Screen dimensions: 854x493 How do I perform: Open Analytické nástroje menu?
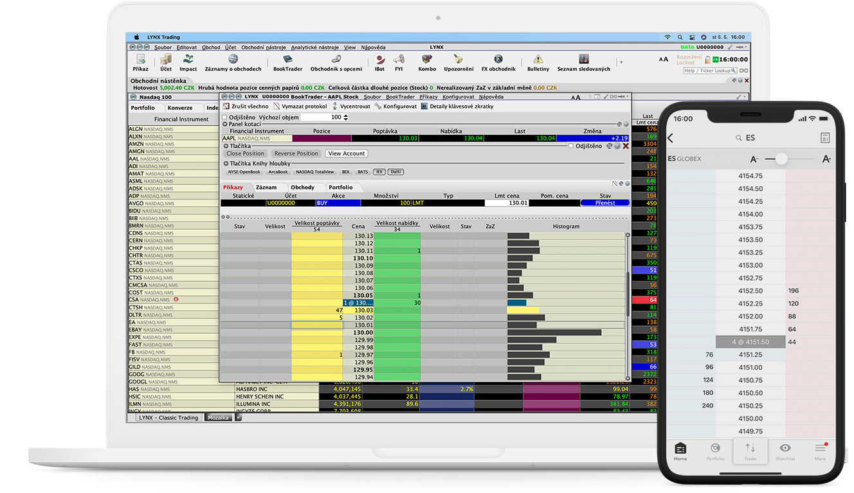tap(315, 47)
